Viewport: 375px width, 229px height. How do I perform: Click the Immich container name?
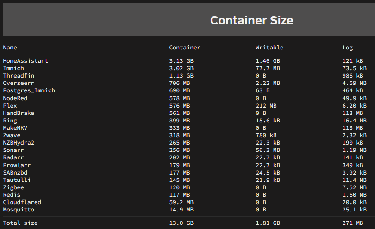tap(13, 68)
